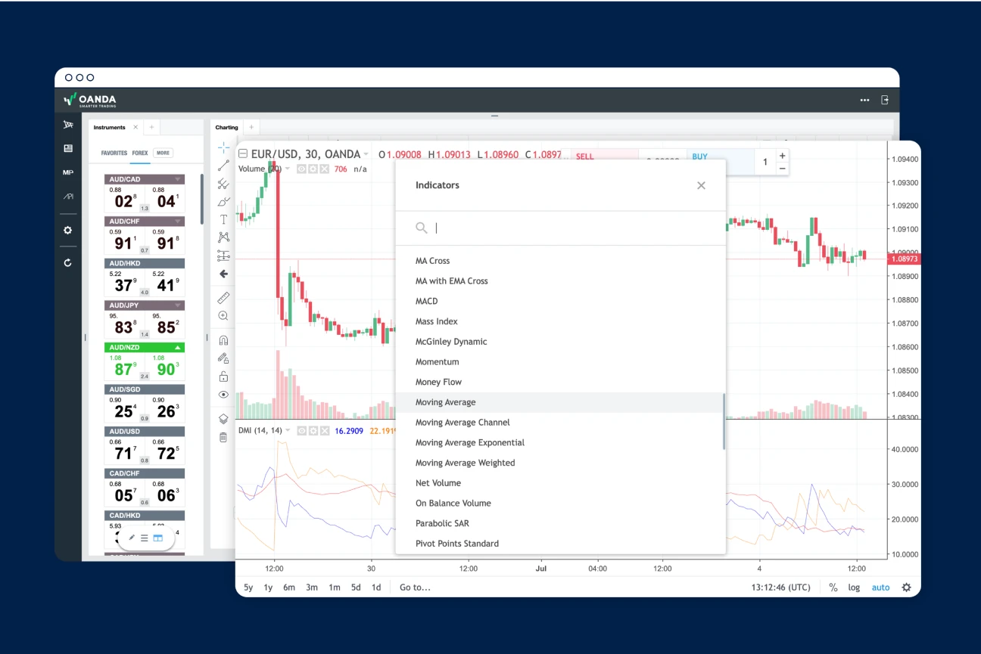The image size is (981, 654).
Task: Set chart range to 5d
Action: pos(356,587)
